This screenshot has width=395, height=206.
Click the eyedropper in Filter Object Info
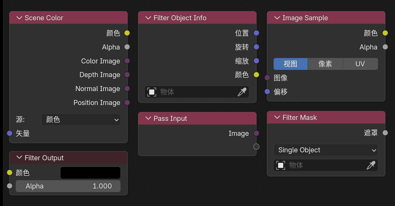(x=242, y=92)
